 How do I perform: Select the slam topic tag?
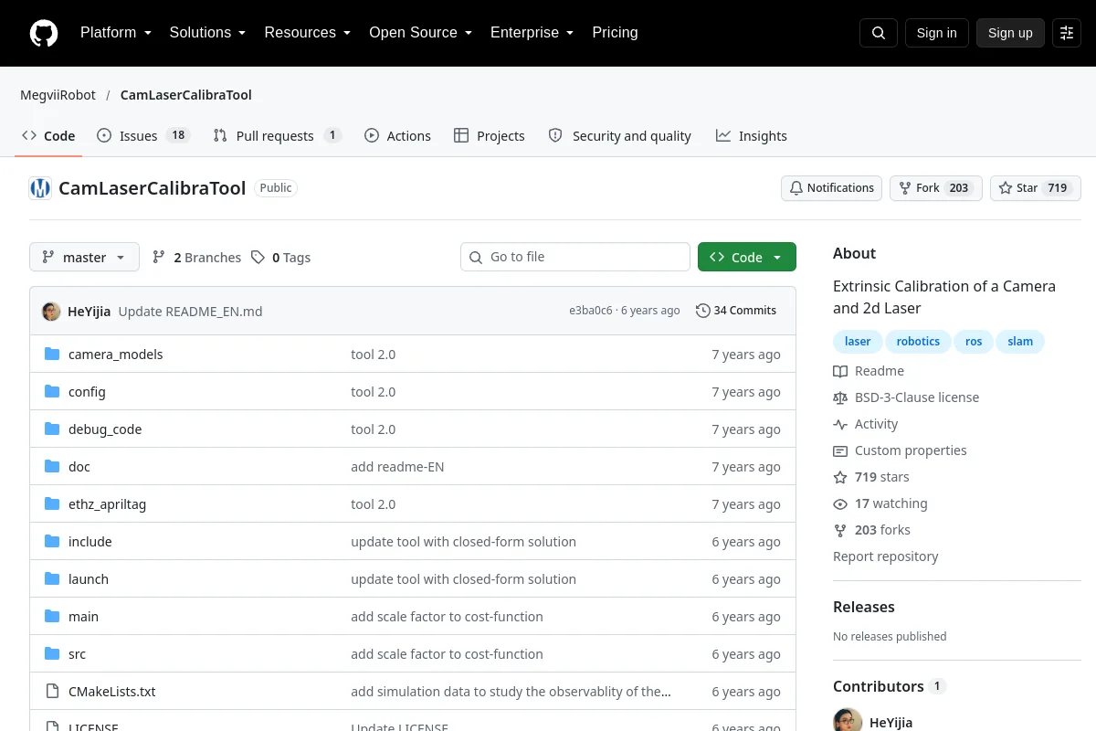point(1020,342)
